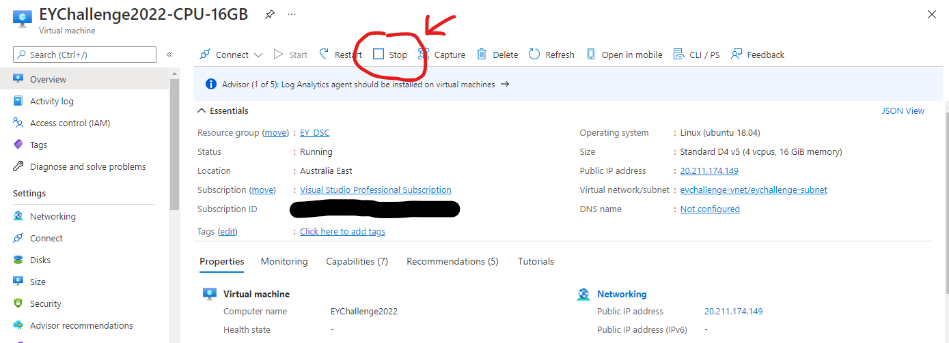Click the sidebar Networking icon
949x343 pixels.
pos(18,216)
